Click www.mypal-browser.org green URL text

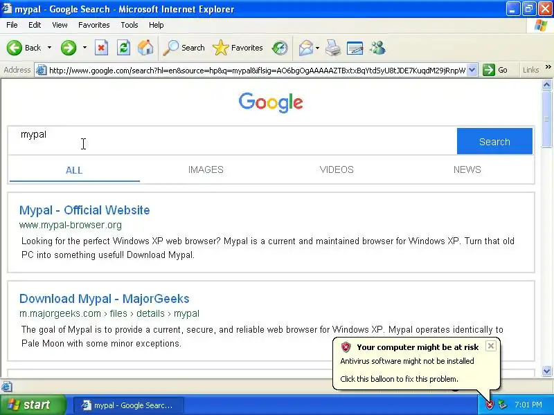(71, 225)
